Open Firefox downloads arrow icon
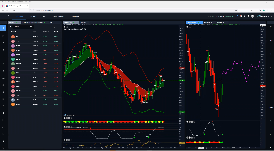 point(256,10)
